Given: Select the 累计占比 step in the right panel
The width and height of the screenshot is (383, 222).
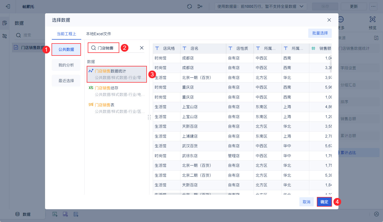Looking at the screenshot, I should click(359, 153).
